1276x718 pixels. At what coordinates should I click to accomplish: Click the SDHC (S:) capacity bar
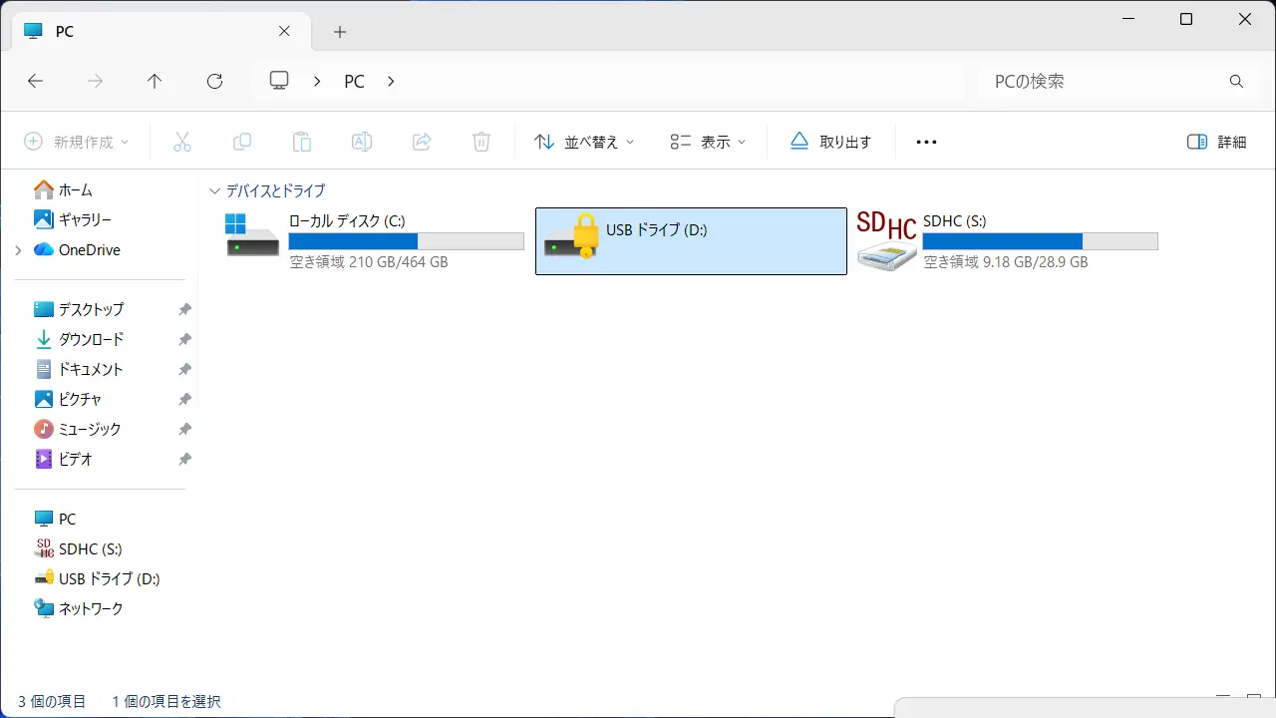pos(1040,241)
